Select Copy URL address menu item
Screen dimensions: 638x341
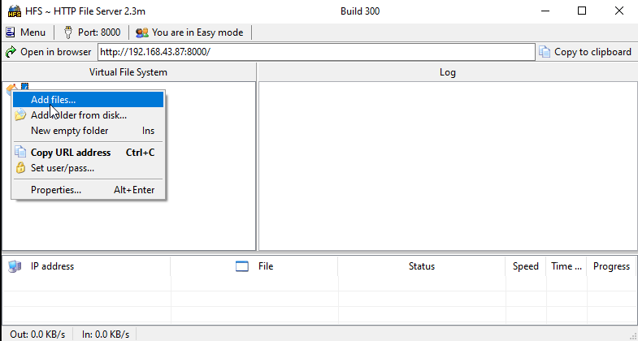[x=88, y=153]
